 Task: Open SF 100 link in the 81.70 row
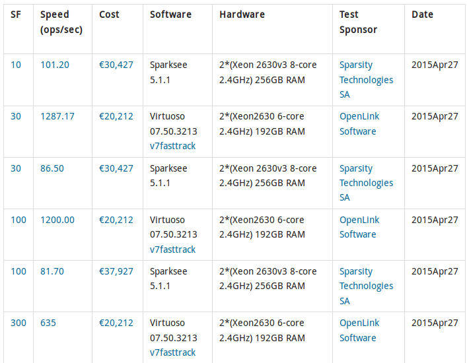18,271
